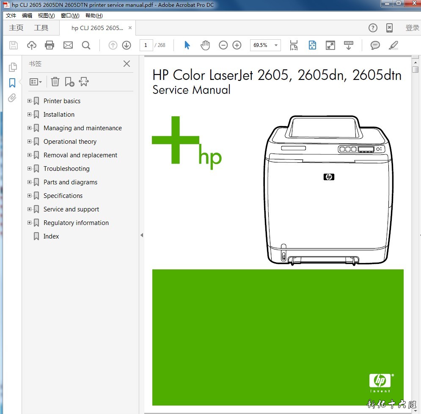Click the zoom out minus icon
The width and height of the screenshot is (421, 414).
click(x=223, y=45)
